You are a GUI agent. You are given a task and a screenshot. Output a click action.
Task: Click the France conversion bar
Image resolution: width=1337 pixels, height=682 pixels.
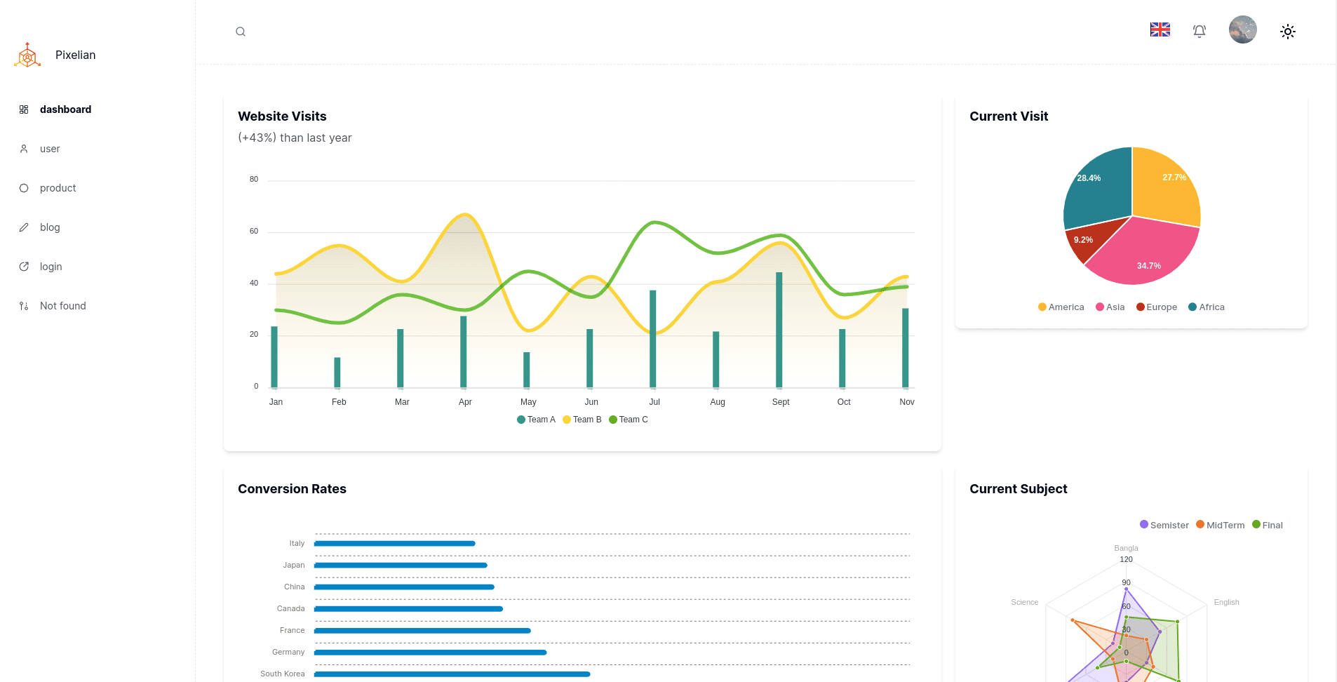[422, 631]
